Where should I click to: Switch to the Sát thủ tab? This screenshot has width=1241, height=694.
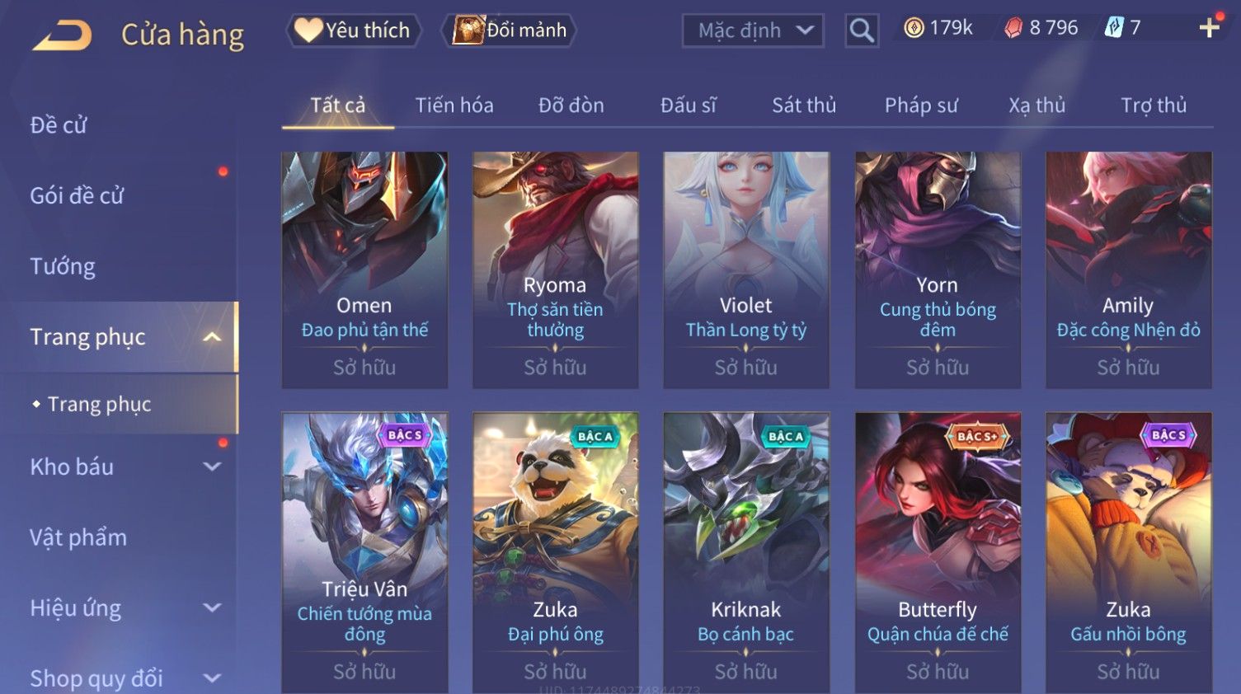[804, 106]
